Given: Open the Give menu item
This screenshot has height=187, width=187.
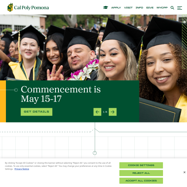Looking at the screenshot, I should 150,7.
